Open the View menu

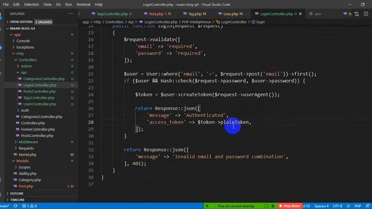point(47,5)
